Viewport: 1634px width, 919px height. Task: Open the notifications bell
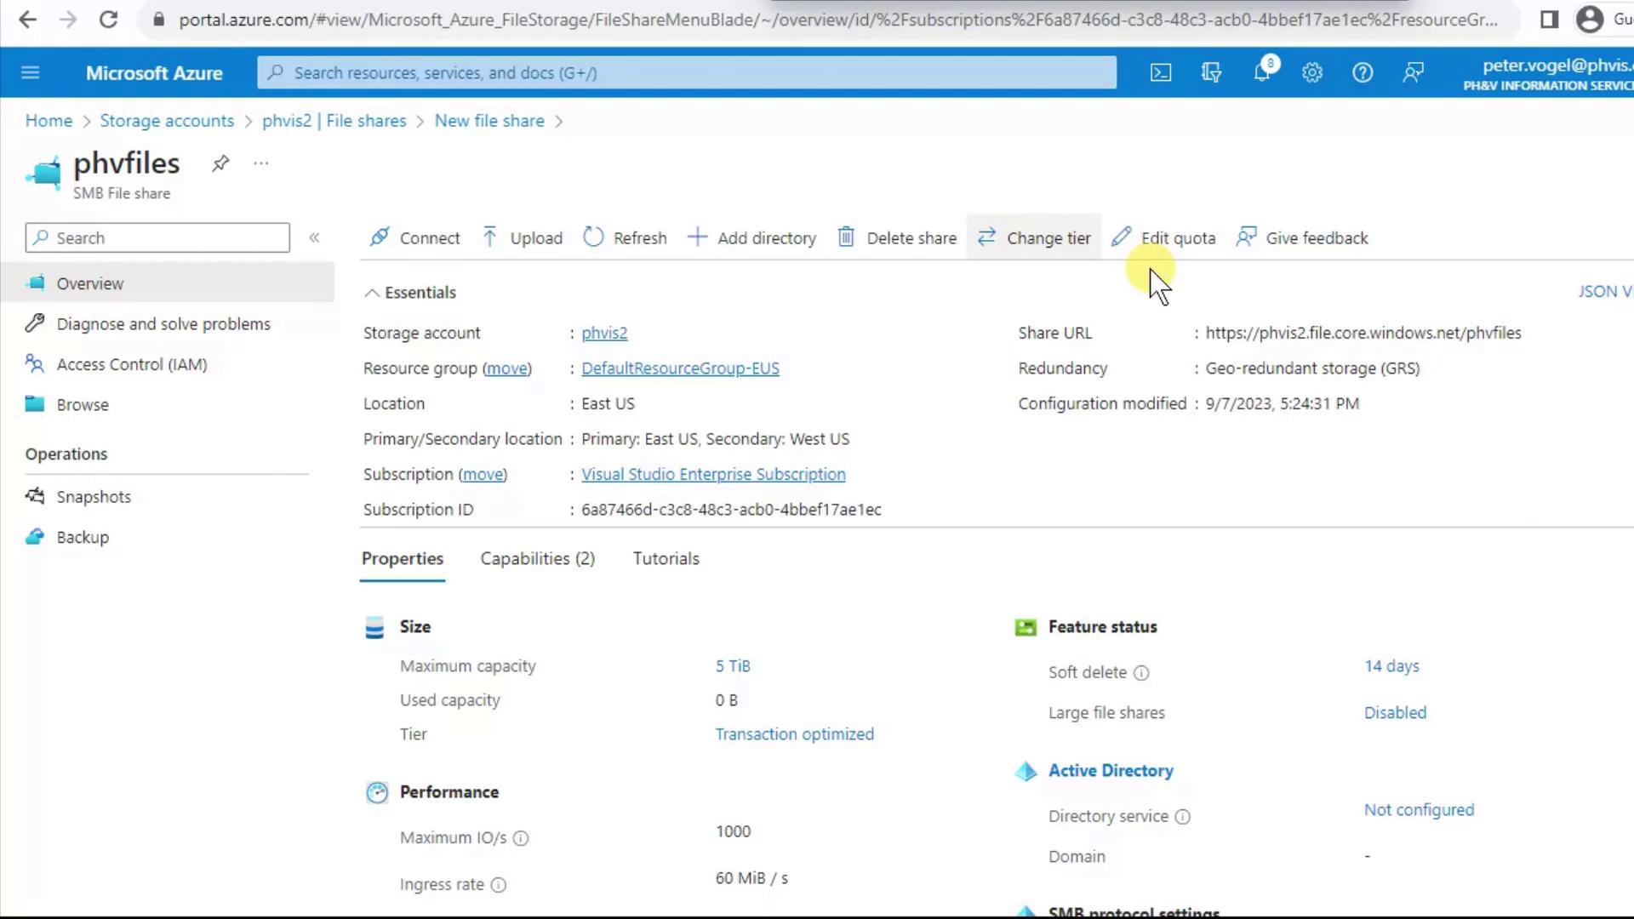pos(1261,73)
